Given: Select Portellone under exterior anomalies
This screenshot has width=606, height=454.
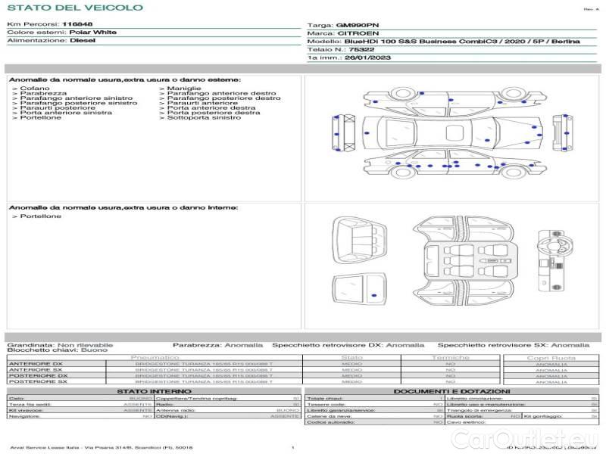Looking at the screenshot, I should coord(41,117).
